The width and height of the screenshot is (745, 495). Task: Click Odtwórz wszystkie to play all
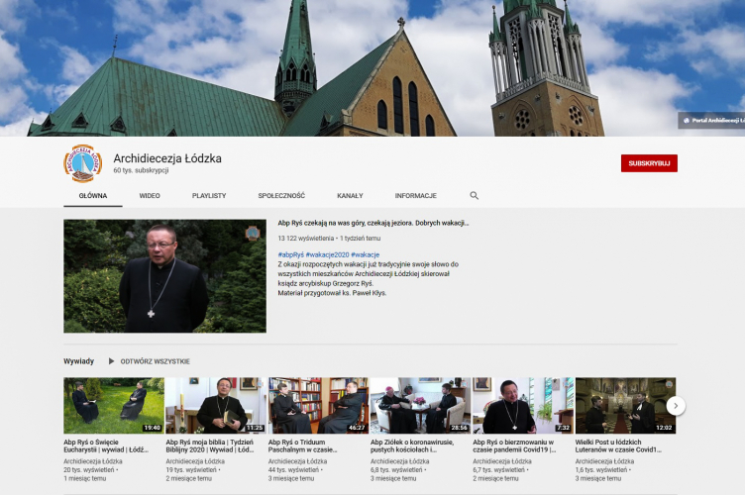(x=155, y=361)
